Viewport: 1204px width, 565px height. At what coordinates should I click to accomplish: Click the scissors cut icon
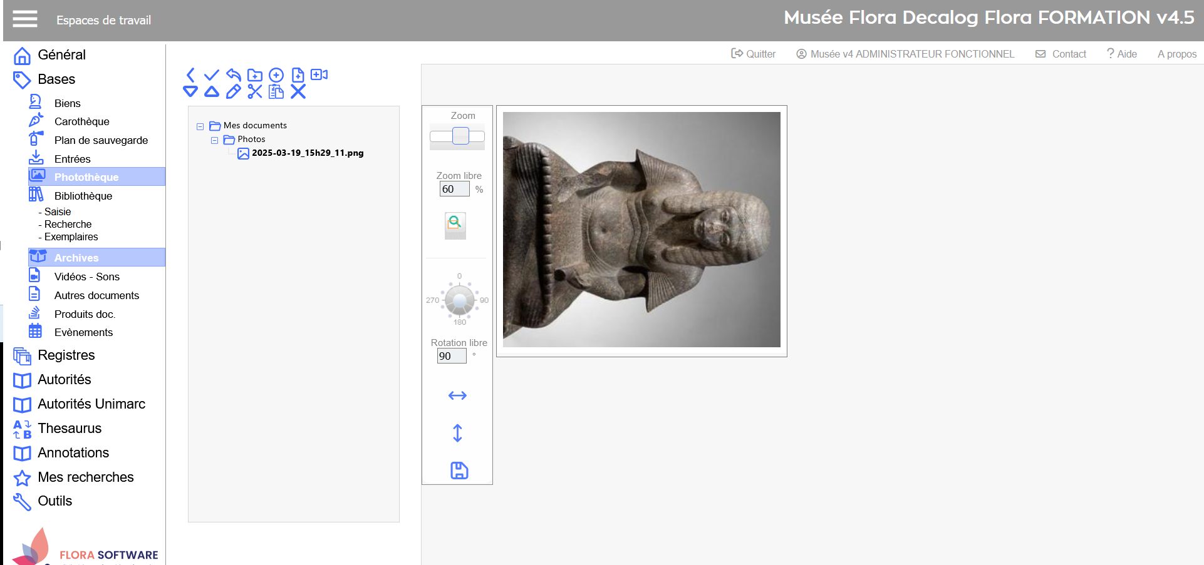254,92
